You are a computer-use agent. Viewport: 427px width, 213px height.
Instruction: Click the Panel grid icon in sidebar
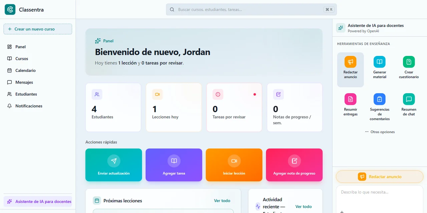(x=9, y=47)
